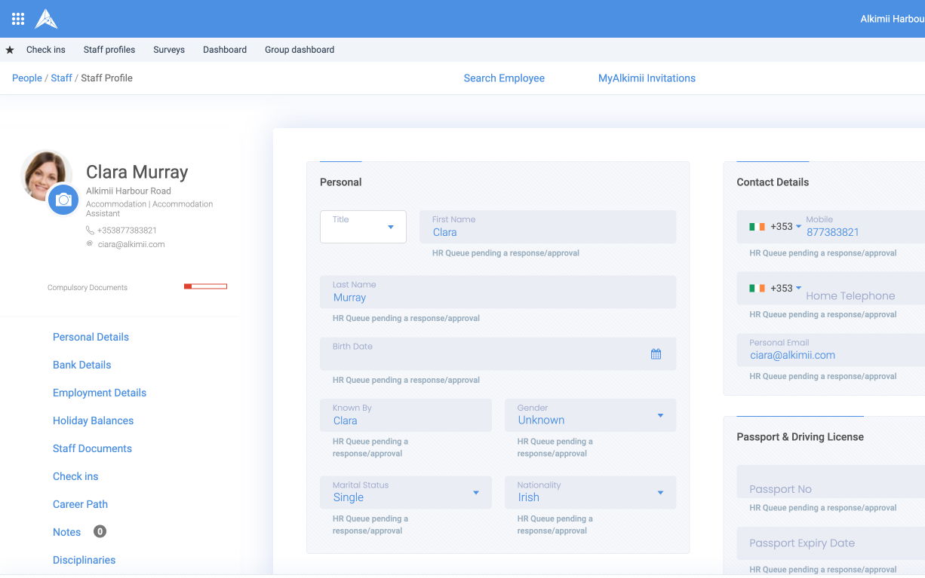
Task: Go to Group dashboard menu item
Action: [x=300, y=50]
